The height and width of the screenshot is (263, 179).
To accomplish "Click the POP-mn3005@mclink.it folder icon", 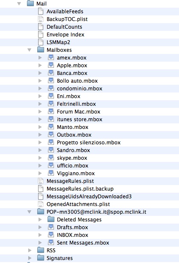I will point(41,212).
